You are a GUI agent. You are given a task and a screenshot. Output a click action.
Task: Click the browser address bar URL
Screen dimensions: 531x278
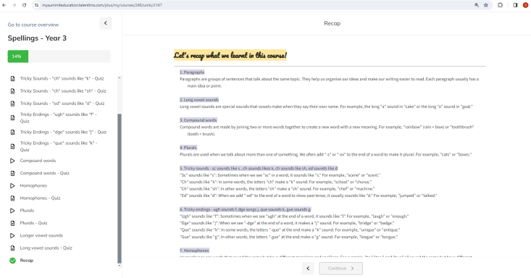click(x=102, y=5)
